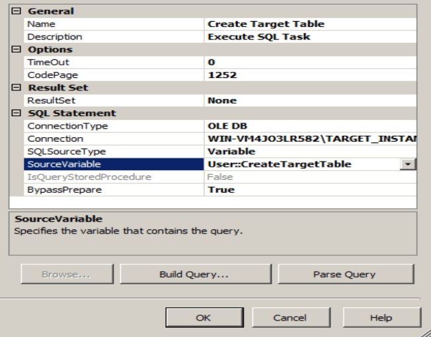Click the TimeOut value field
The height and width of the screenshot is (337, 431).
tap(311, 63)
